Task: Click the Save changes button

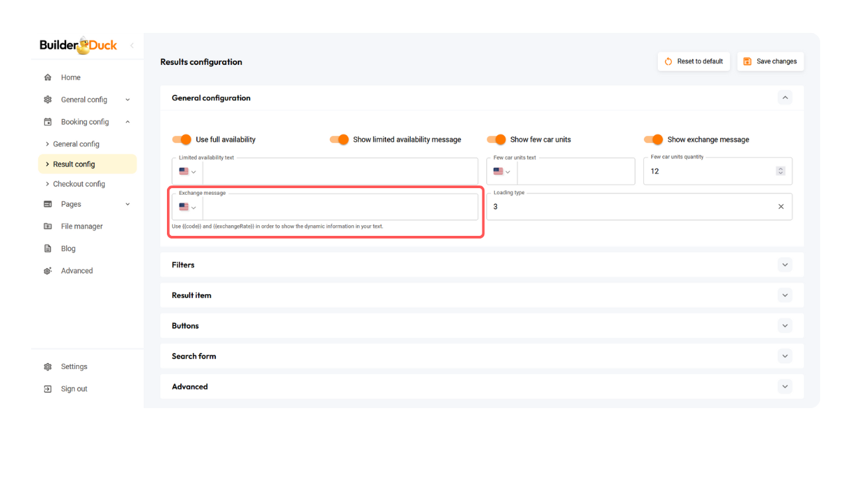Action: pyautogui.click(x=770, y=62)
